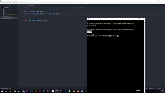This screenshot has width=165, height=93.
Task: Open the red-blue app icon on the taskbar
Action: click(x=61, y=91)
